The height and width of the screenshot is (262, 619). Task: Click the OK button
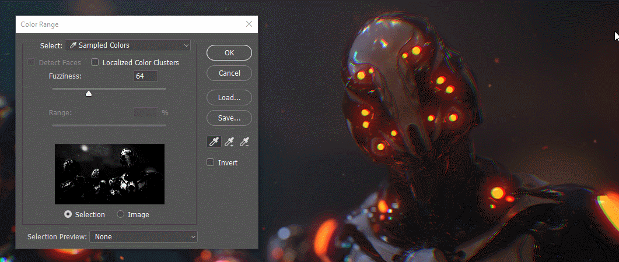(229, 53)
